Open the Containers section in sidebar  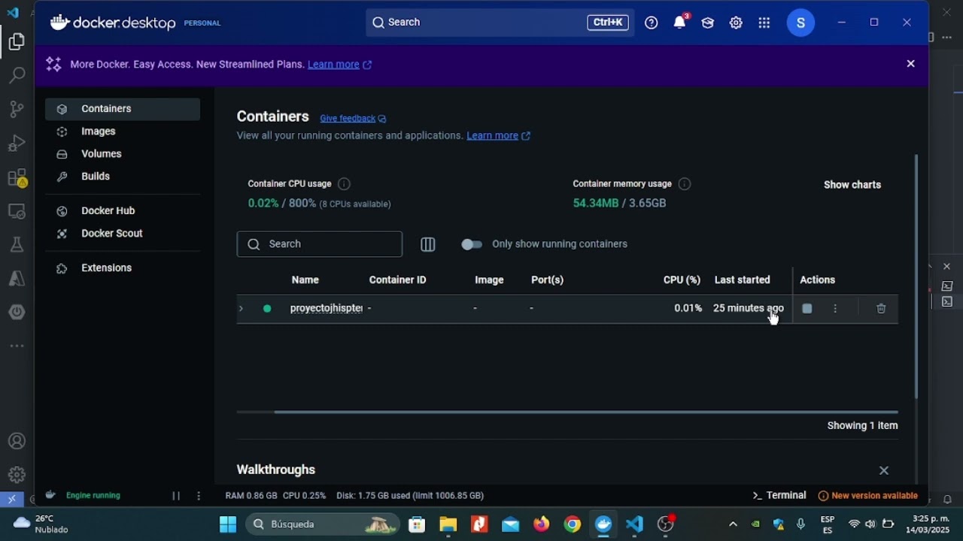(123, 109)
